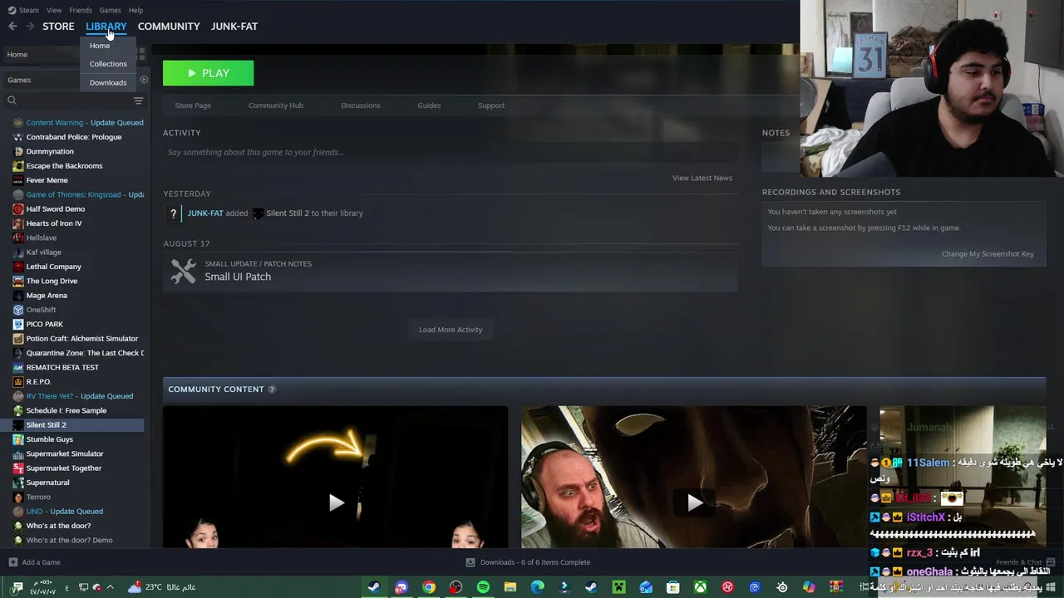Click Load More Activity
Viewport: 1064px width, 598px height.
(451, 330)
